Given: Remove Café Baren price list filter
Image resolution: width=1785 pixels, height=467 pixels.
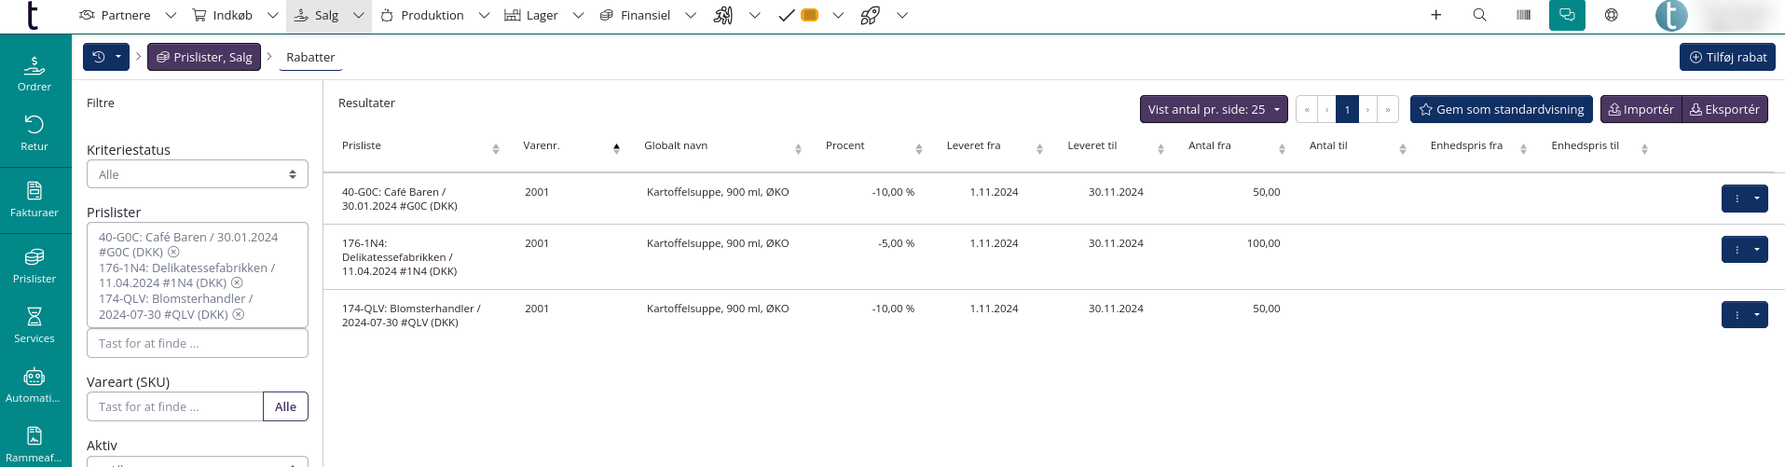Looking at the screenshot, I should tap(173, 253).
